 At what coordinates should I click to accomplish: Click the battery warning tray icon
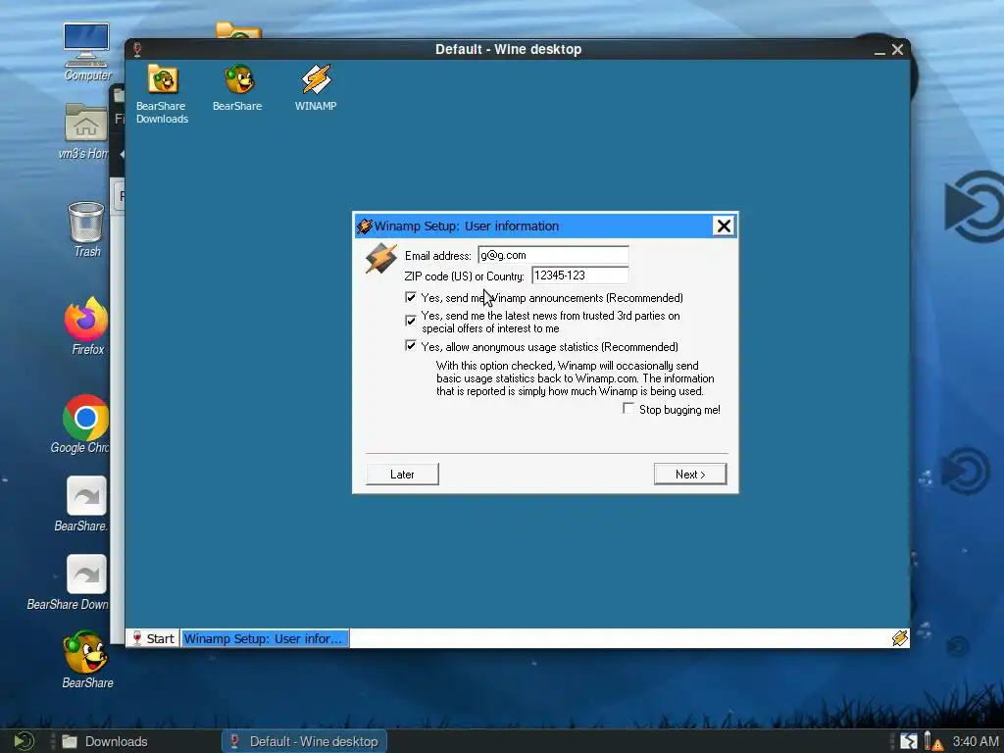932,741
